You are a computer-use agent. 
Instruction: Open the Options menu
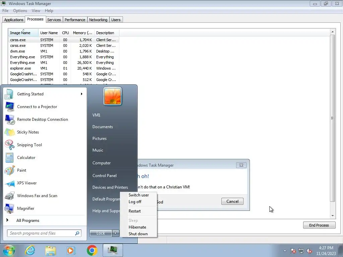click(20, 11)
